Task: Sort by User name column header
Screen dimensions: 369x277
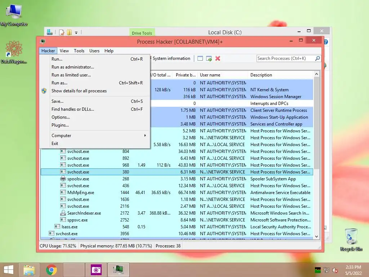Action: point(223,75)
